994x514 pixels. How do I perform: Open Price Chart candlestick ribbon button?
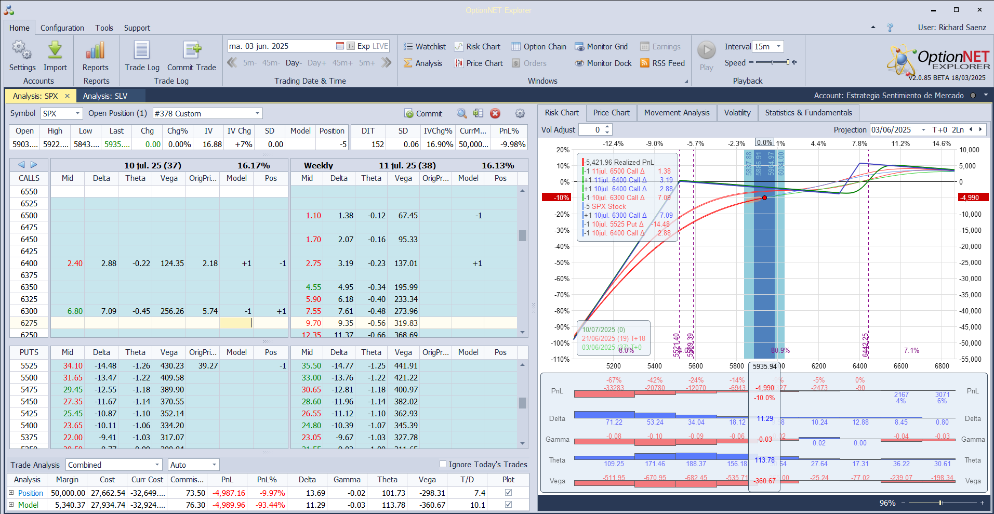point(479,63)
